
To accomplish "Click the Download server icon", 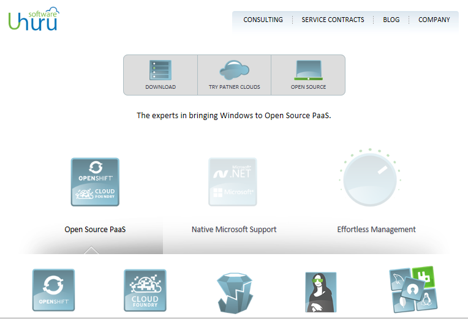I will [x=160, y=70].
